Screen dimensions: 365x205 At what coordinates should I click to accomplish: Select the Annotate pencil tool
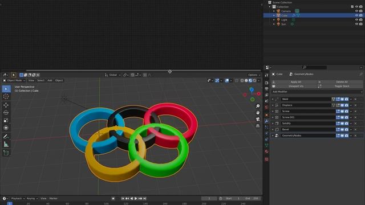click(6, 137)
